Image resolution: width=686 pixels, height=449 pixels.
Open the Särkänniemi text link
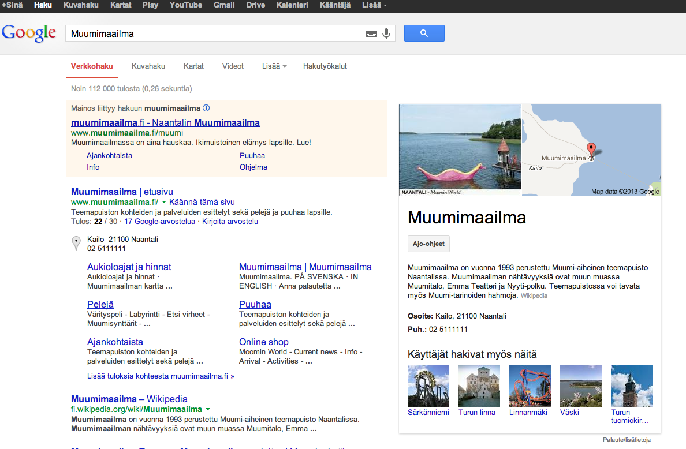(x=428, y=412)
